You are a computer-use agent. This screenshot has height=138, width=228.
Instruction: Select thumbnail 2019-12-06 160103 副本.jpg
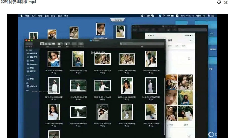(54, 85)
